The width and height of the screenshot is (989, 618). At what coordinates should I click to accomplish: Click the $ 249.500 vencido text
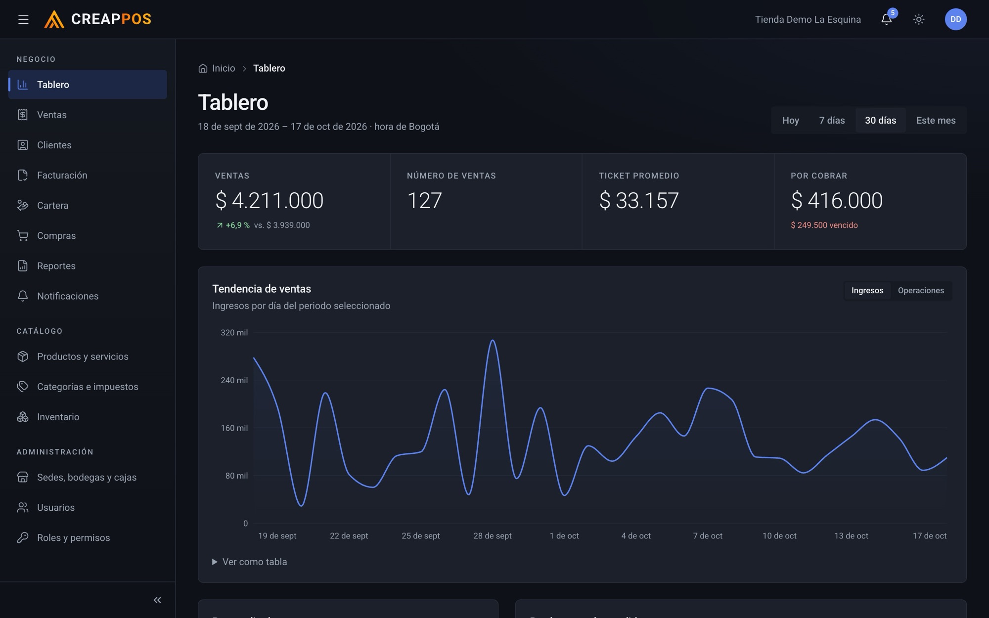824,225
